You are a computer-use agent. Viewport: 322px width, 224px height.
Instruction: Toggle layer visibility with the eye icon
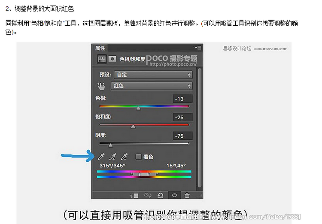coord(175,195)
